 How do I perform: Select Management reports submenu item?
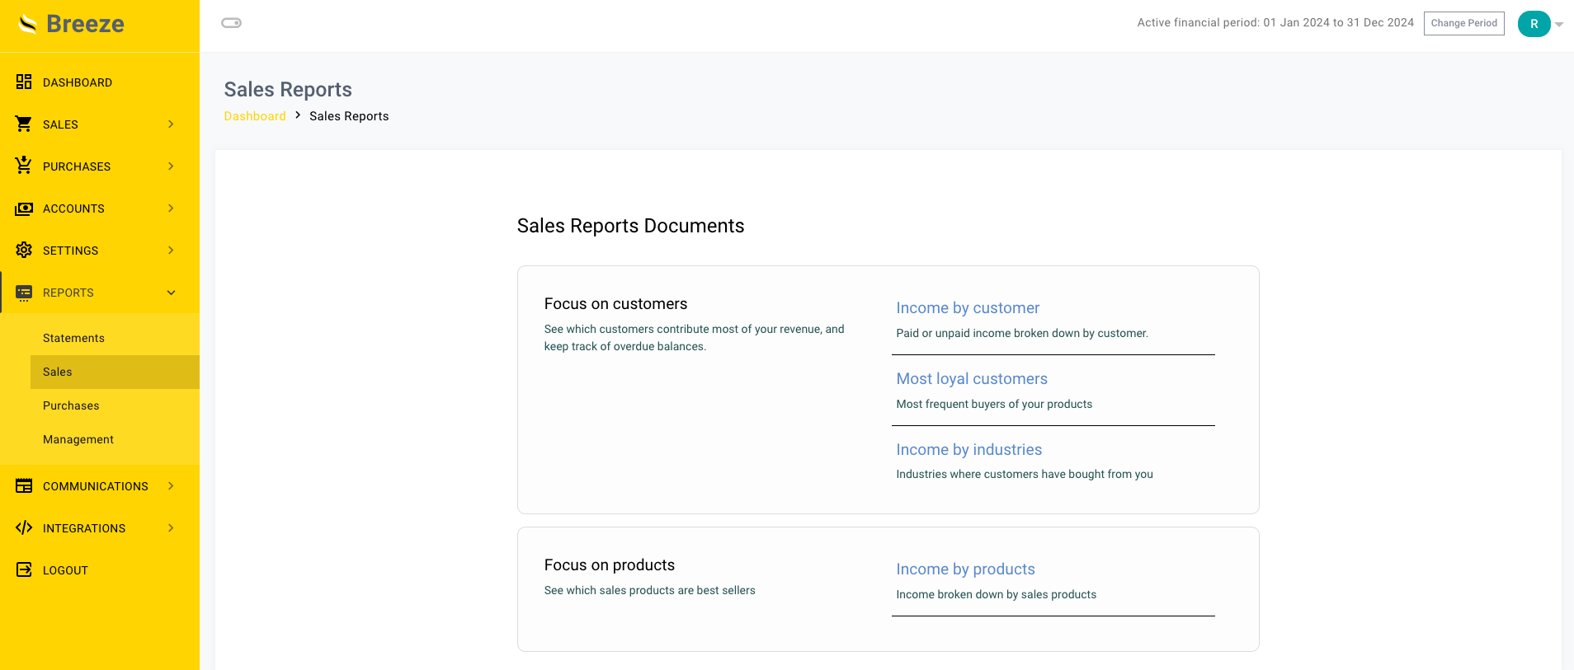[x=78, y=439]
